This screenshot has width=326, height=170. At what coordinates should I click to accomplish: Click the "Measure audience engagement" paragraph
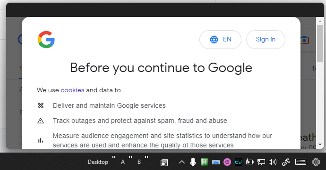pyautogui.click(x=163, y=140)
